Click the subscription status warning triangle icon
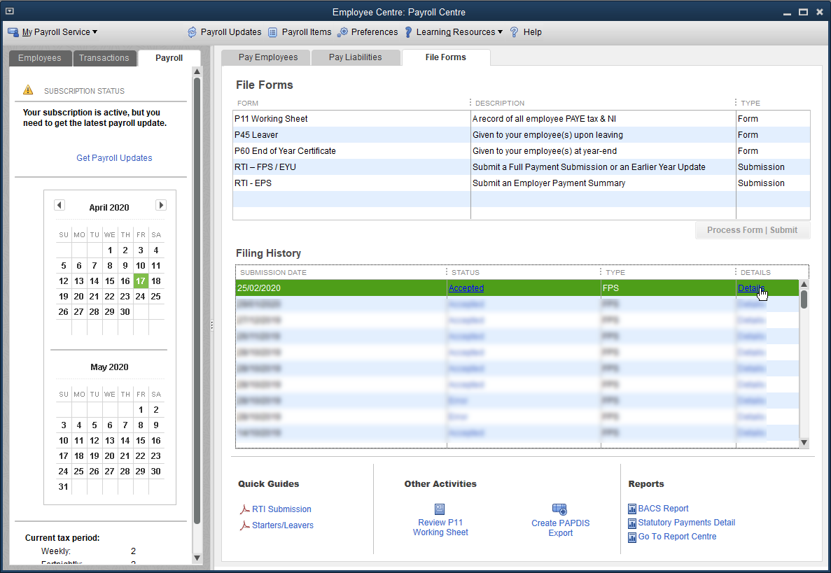Image resolution: width=831 pixels, height=573 pixels. (x=28, y=90)
